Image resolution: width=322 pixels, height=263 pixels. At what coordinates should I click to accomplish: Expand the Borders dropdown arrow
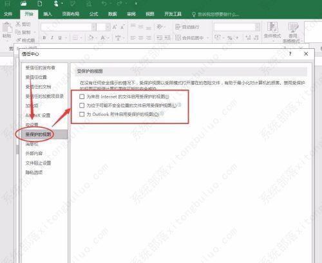pyautogui.click(x=81, y=38)
